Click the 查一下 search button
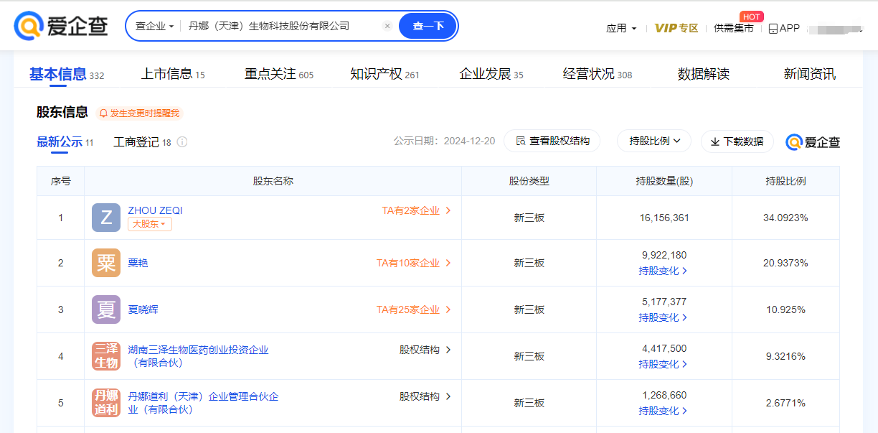Image resolution: width=878 pixels, height=433 pixels. pyautogui.click(x=428, y=26)
